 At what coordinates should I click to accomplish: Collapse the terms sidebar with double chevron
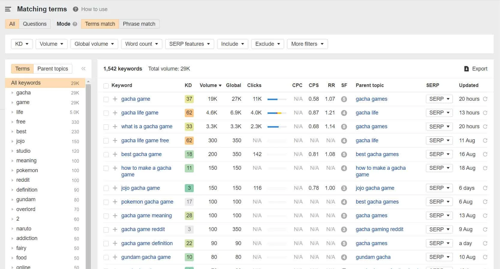[83, 69]
